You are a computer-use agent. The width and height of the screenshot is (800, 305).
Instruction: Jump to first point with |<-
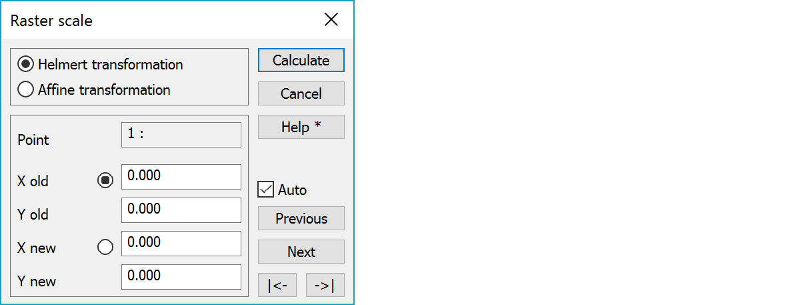277,285
